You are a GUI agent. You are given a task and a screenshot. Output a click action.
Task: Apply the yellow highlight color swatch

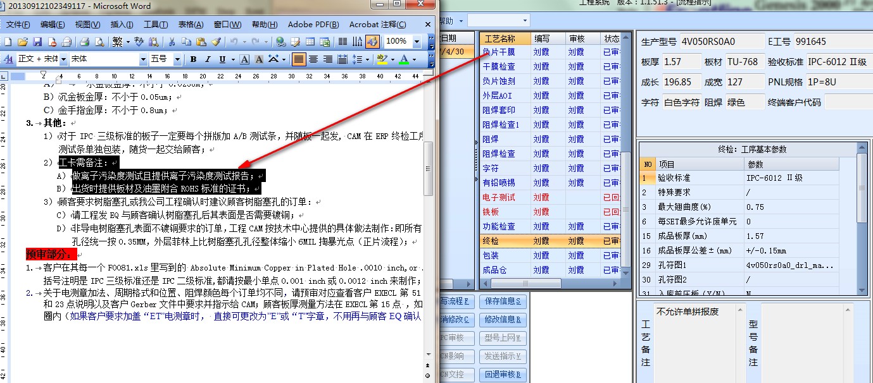(x=381, y=59)
